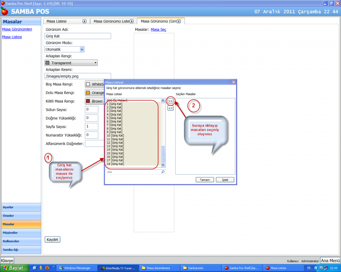Click the Firefox quick launch icon
This screenshot has height=272, width=341.
[47, 268]
